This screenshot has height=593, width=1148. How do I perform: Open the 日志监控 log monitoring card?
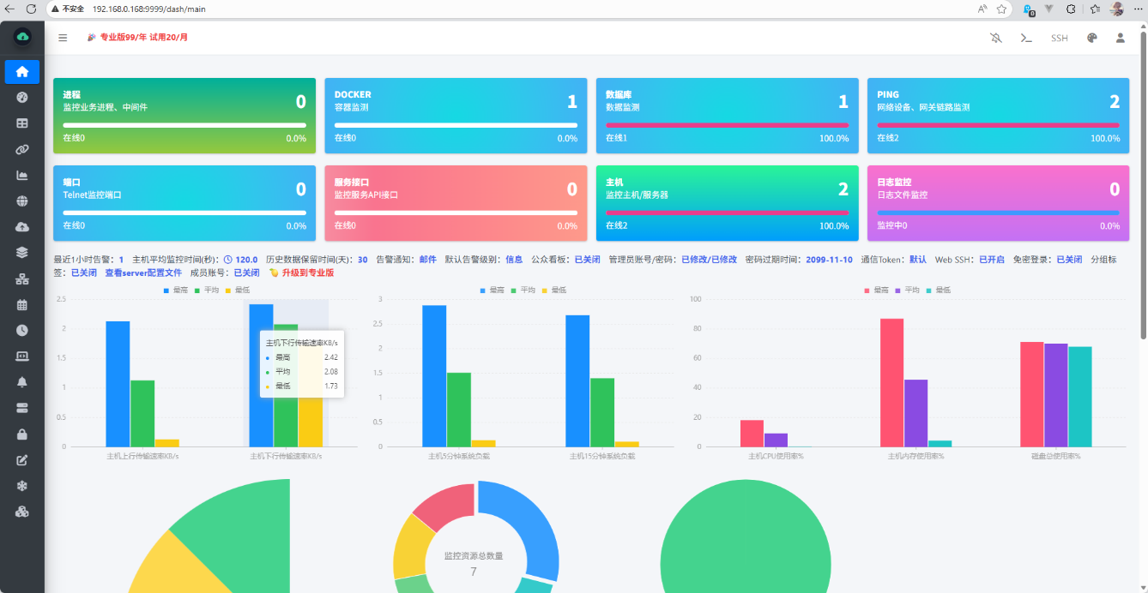(x=998, y=203)
